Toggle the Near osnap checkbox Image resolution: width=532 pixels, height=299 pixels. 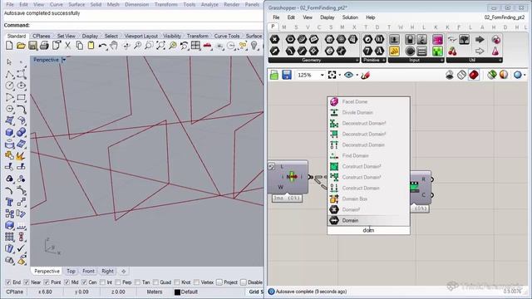(27, 282)
